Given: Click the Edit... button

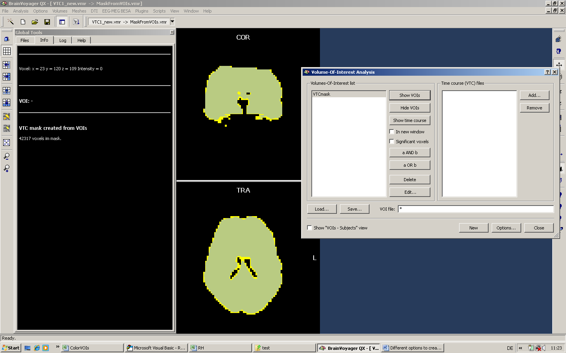Looking at the screenshot, I should [410, 192].
